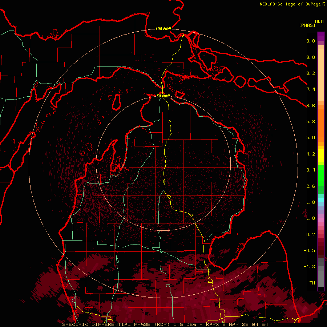Select the 3.4 legend value
The width and height of the screenshot is (327, 327).
pyautogui.click(x=311, y=170)
